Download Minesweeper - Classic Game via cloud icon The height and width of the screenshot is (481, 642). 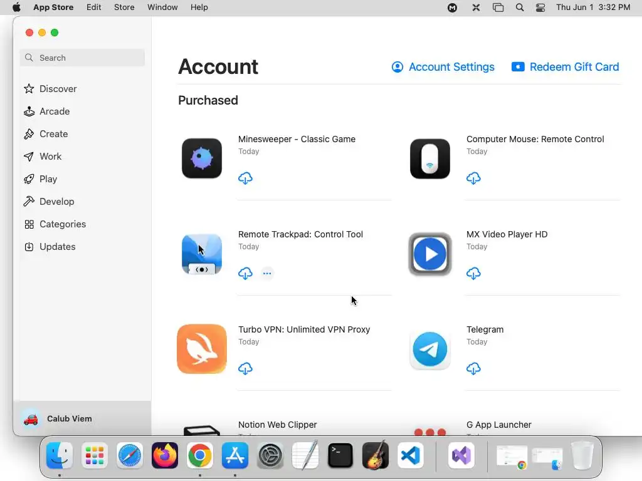tap(245, 178)
